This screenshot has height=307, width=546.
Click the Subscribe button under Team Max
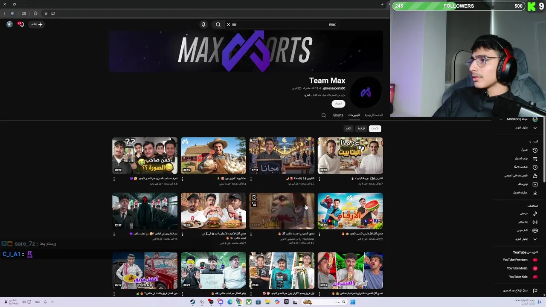338,104
